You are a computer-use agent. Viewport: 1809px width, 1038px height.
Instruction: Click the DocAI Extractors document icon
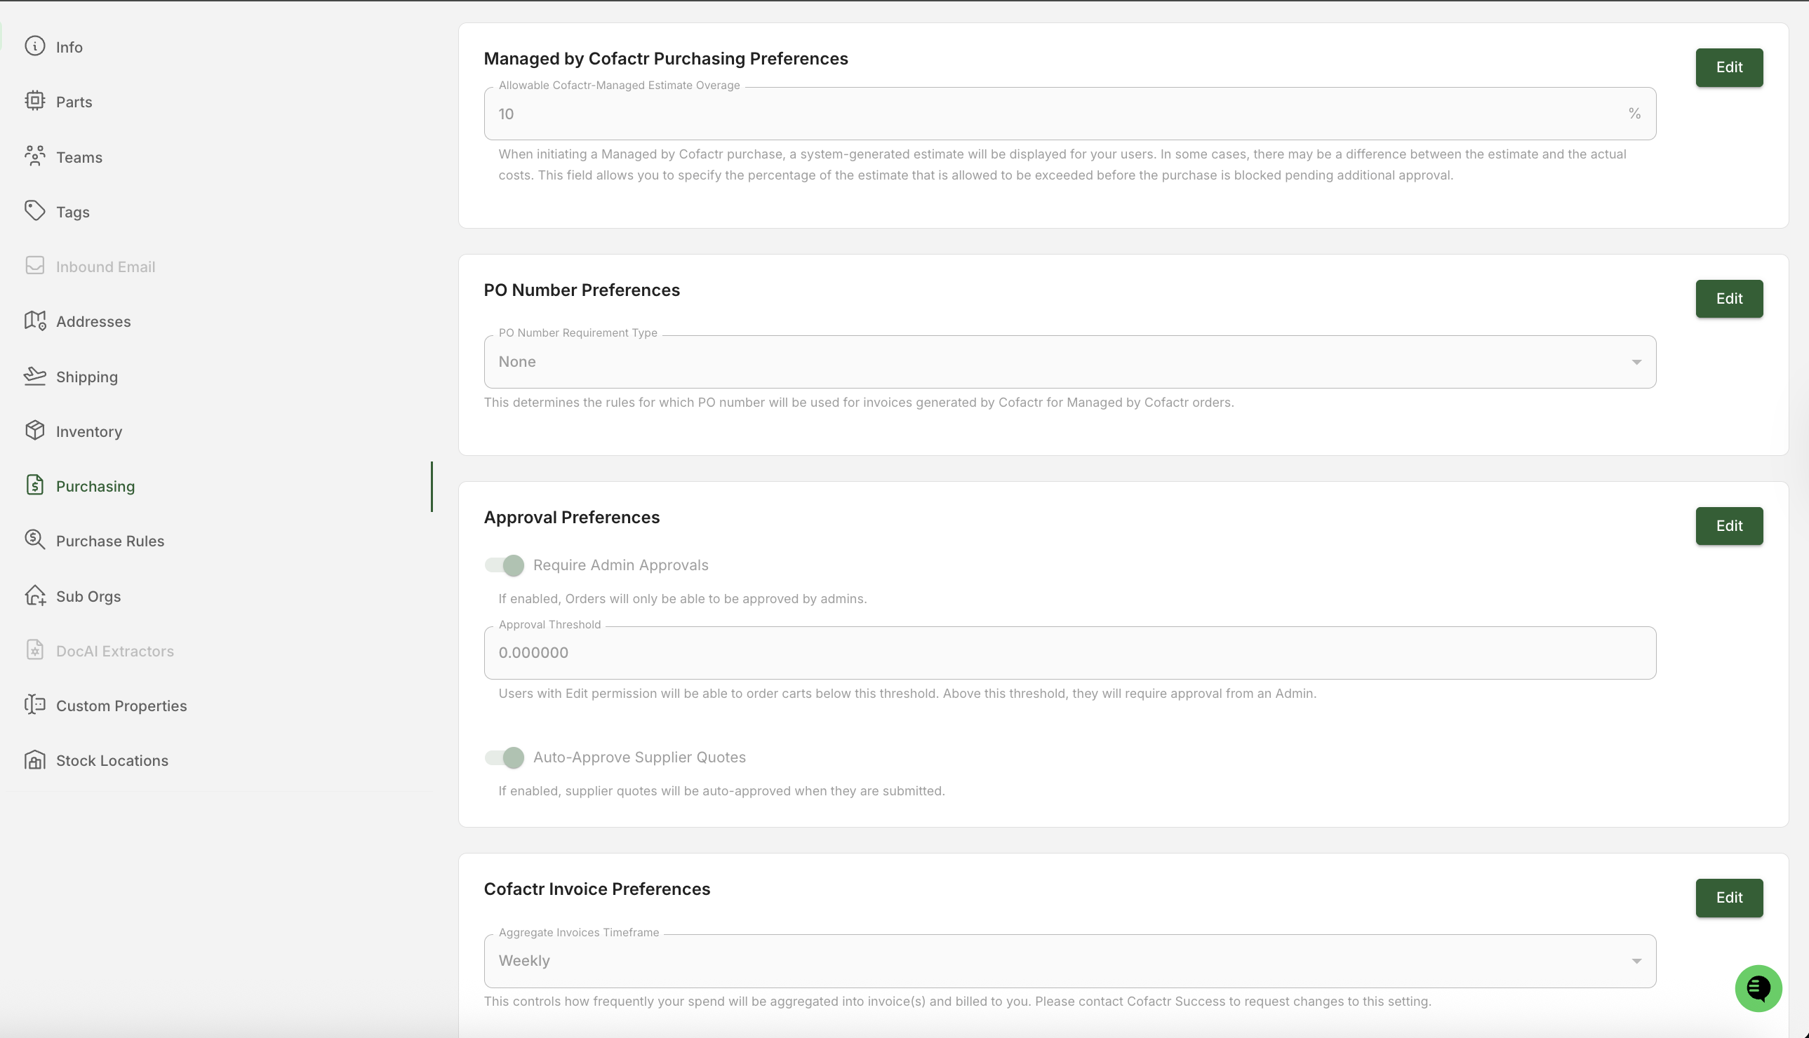point(34,650)
